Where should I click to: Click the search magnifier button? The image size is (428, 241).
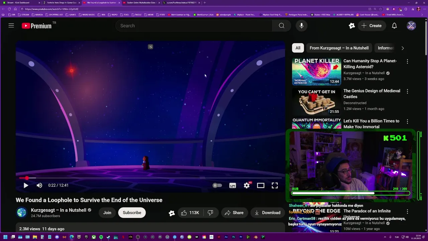pyautogui.click(x=282, y=26)
